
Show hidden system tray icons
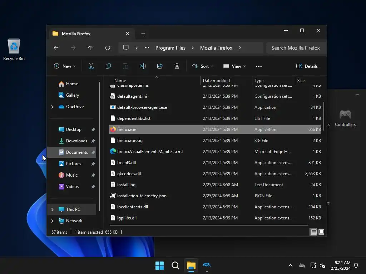pyautogui.click(x=291, y=265)
